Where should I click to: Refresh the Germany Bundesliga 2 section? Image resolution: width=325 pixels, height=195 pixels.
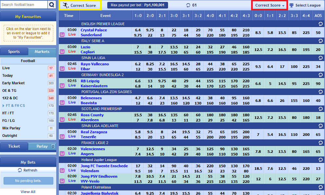[321, 75]
